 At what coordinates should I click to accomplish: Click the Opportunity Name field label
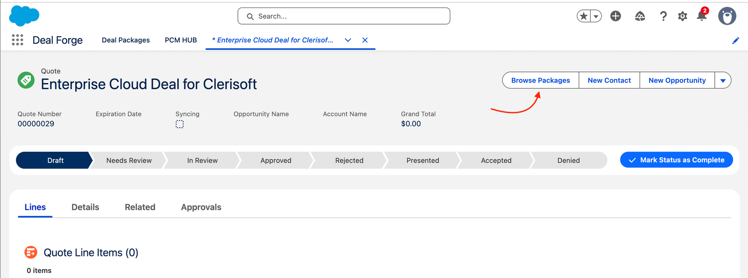point(261,114)
